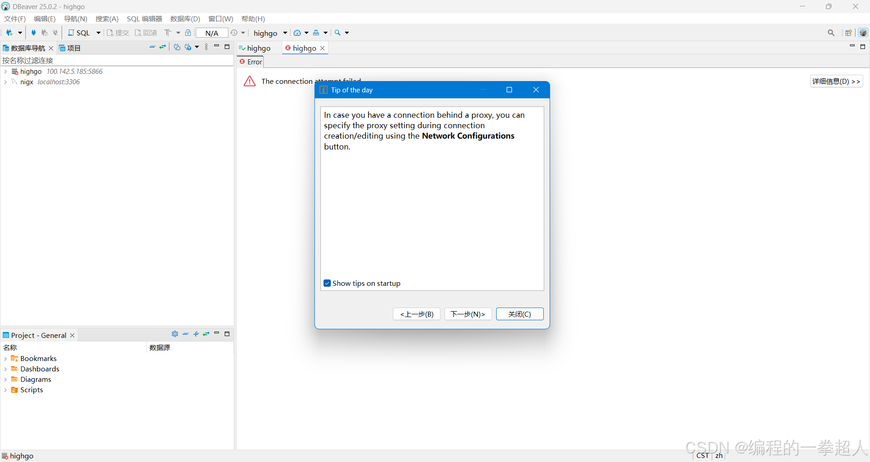Viewport: 870px width, 462px height.
Task: Click the new SQL script icon in navigator toolbar
Action: [177, 47]
